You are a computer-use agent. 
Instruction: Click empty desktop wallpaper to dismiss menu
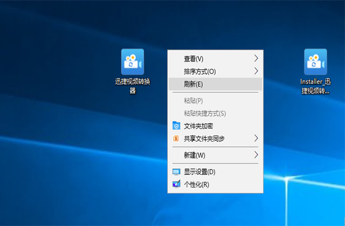pyautogui.click(x=66, y=154)
